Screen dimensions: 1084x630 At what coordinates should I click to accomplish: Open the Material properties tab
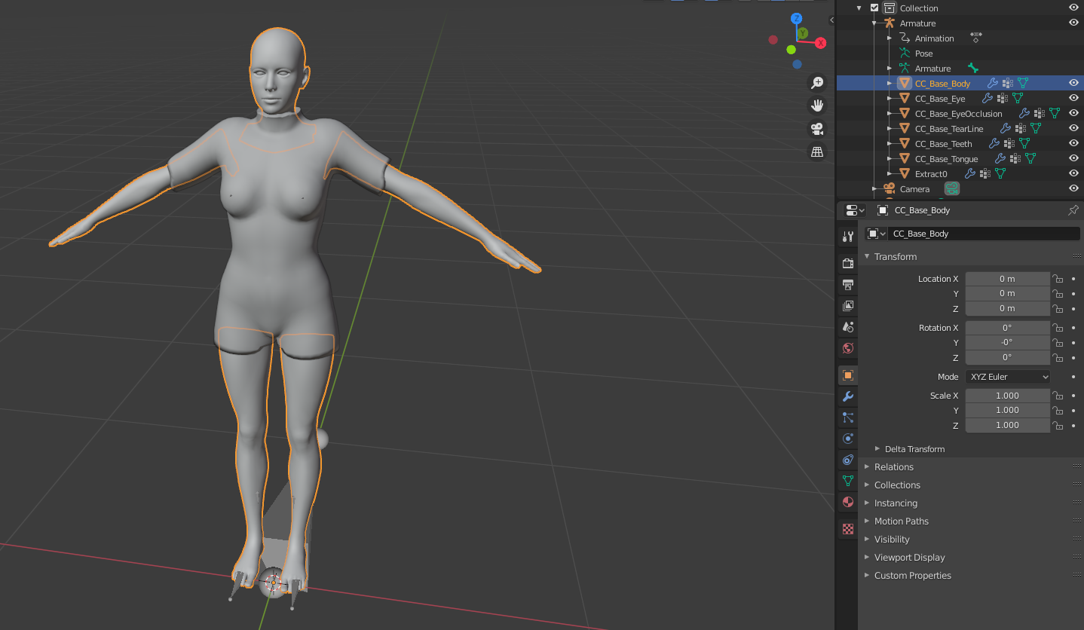point(848,501)
